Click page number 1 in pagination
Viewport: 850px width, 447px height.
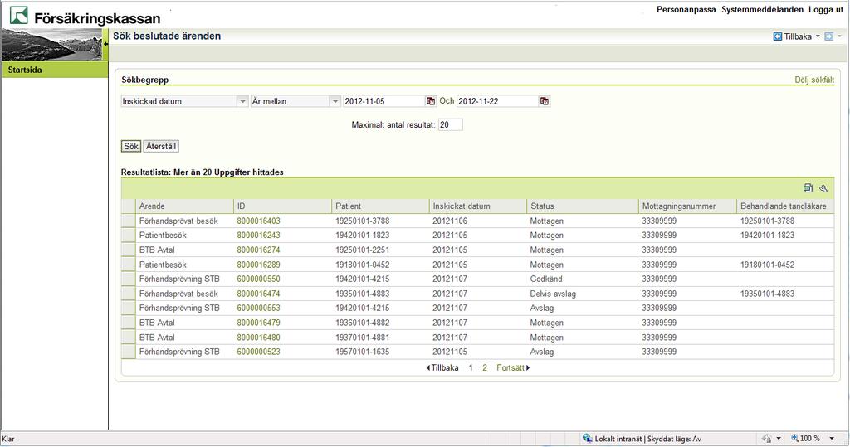[x=471, y=368]
